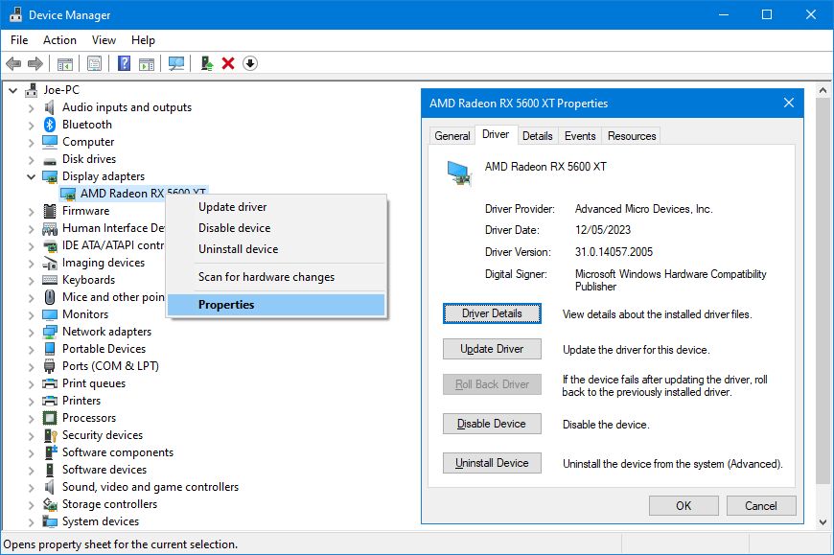Click the Update Driver button
Image resolution: width=834 pixels, height=555 pixels.
click(x=492, y=349)
